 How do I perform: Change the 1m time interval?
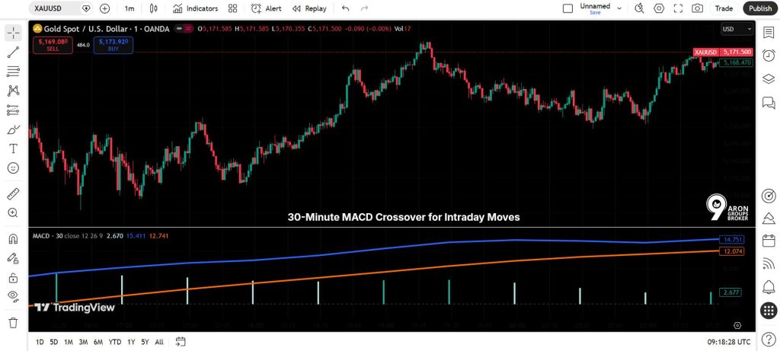coord(129,8)
